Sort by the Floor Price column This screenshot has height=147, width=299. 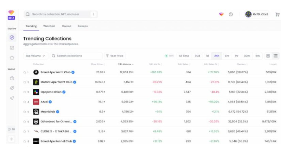point(98,64)
